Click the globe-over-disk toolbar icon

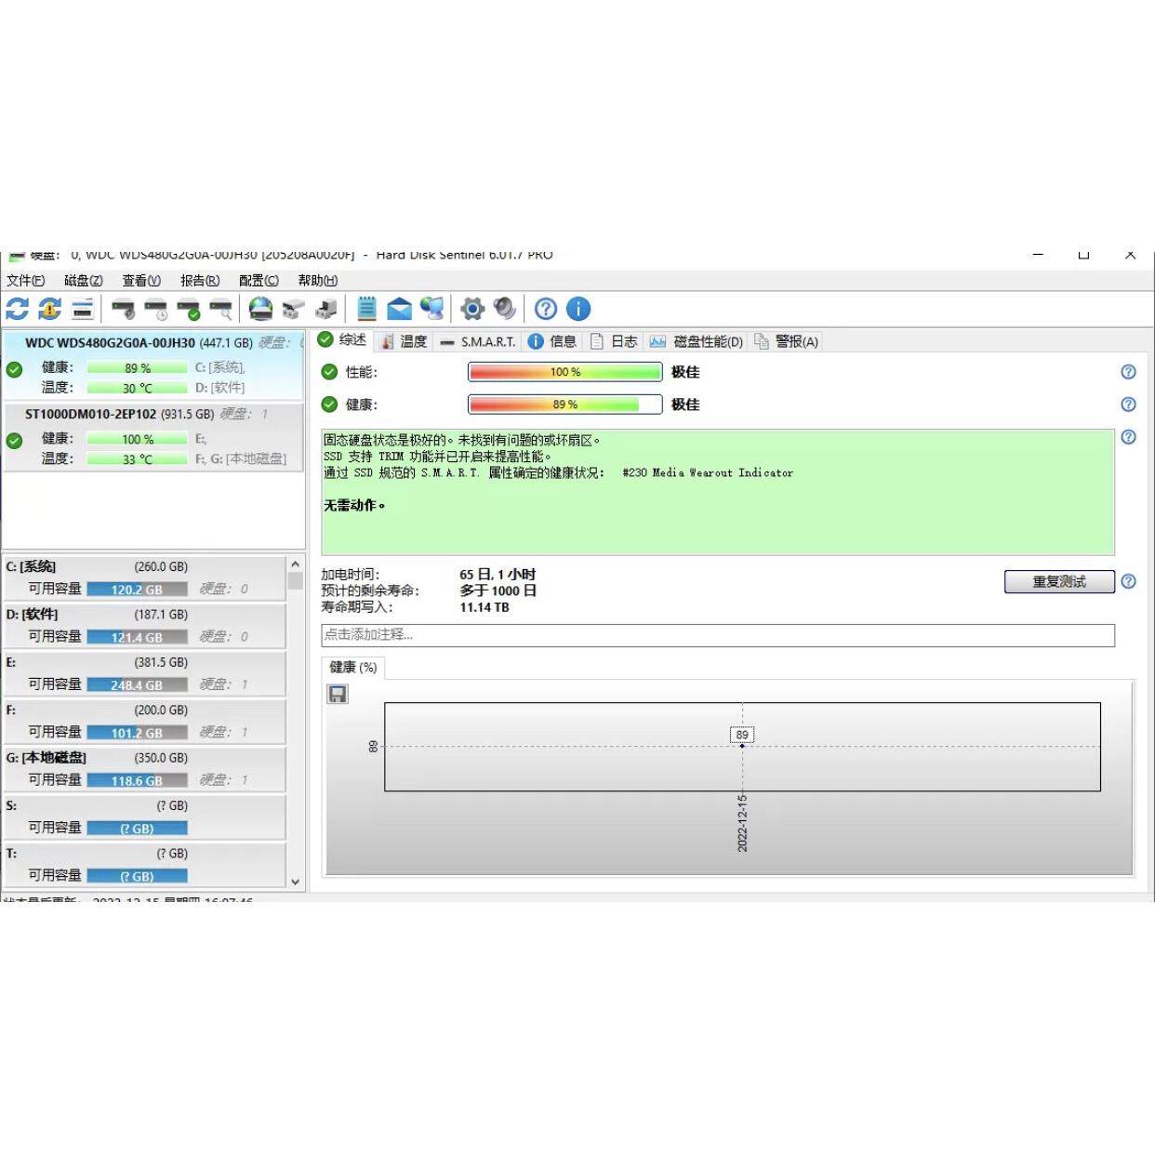[261, 309]
